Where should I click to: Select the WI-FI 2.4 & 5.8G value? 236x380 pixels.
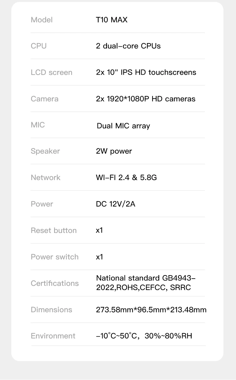pyautogui.click(x=126, y=178)
